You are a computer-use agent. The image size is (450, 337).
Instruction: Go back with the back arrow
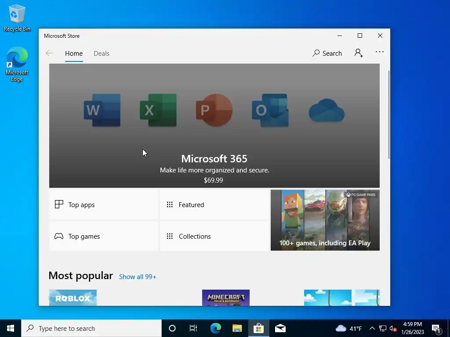click(x=49, y=53)
